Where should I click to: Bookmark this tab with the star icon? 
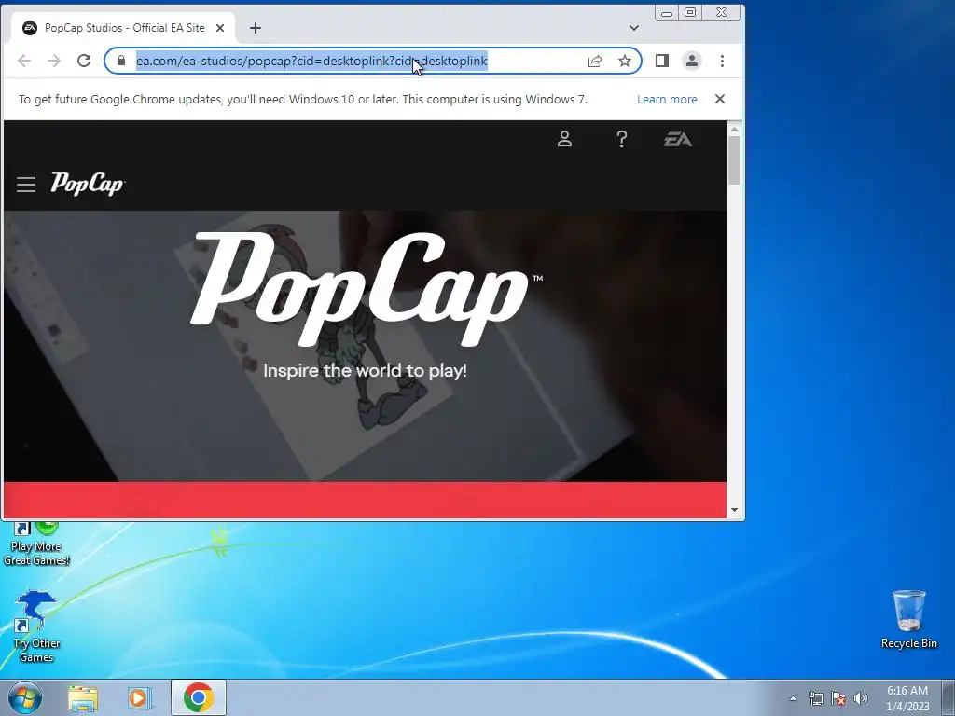coord(625,61)
